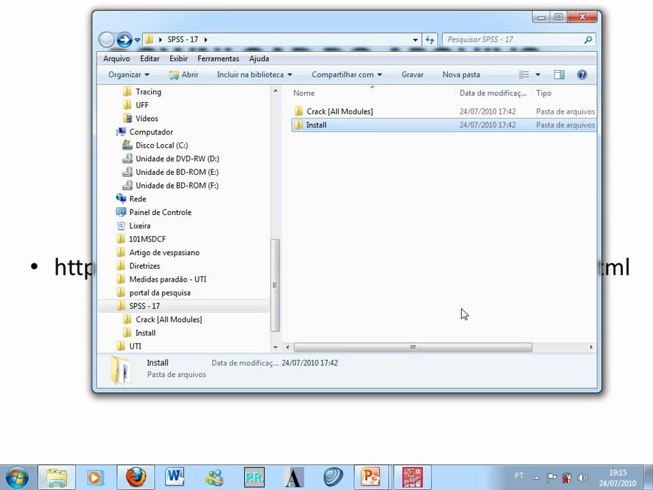This screenshot has height=490, width=653.
Task: Click the search magnifier icon
Action: 588,39
